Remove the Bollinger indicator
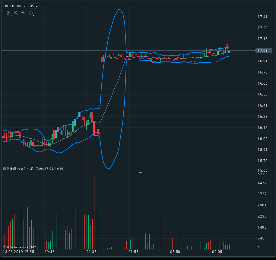276x260 pixels. pyautogui.click(x=8, y=168)
